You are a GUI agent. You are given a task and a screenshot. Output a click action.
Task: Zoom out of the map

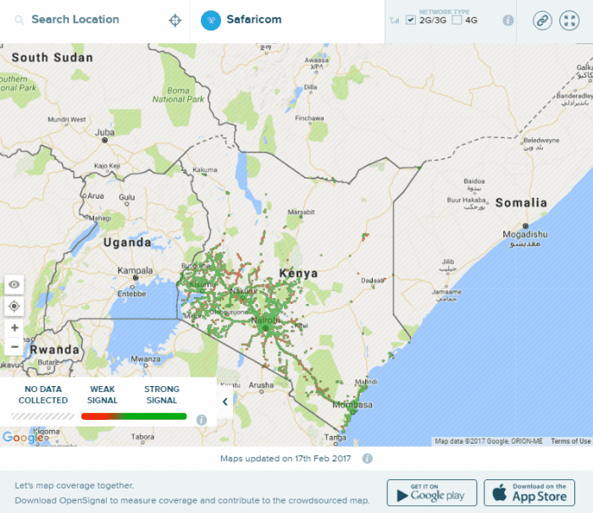pyautogui.click(x=14, y=346)
